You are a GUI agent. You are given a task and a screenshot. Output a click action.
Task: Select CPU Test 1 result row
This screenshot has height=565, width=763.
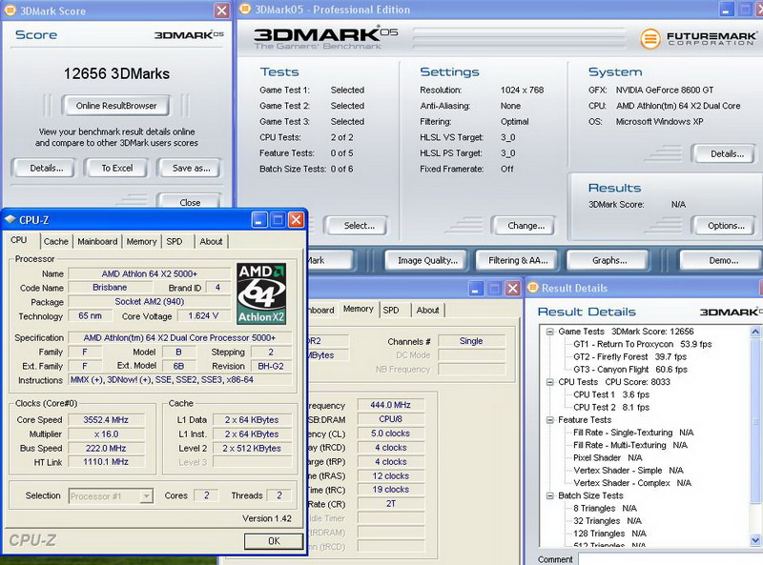pos(611,394)
